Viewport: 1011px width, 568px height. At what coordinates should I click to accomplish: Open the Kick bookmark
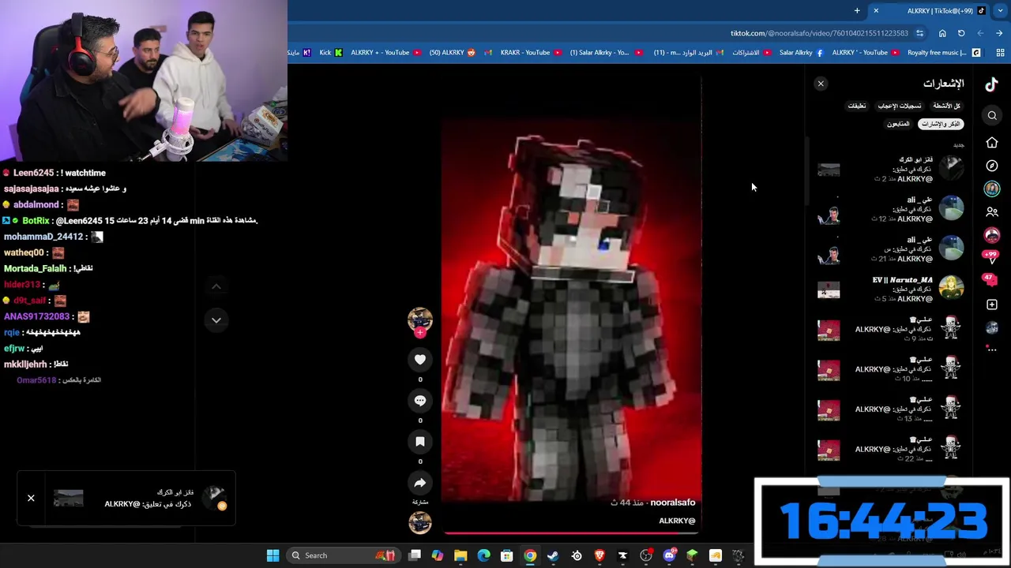click(331, 53)
